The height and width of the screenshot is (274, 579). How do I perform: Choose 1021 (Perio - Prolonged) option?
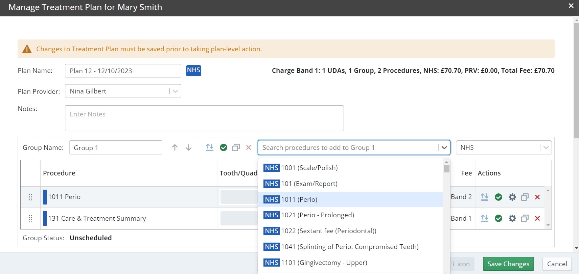350,215
